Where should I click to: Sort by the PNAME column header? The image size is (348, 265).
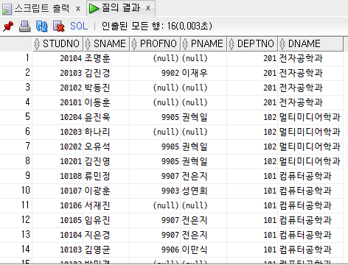[203, 44]
